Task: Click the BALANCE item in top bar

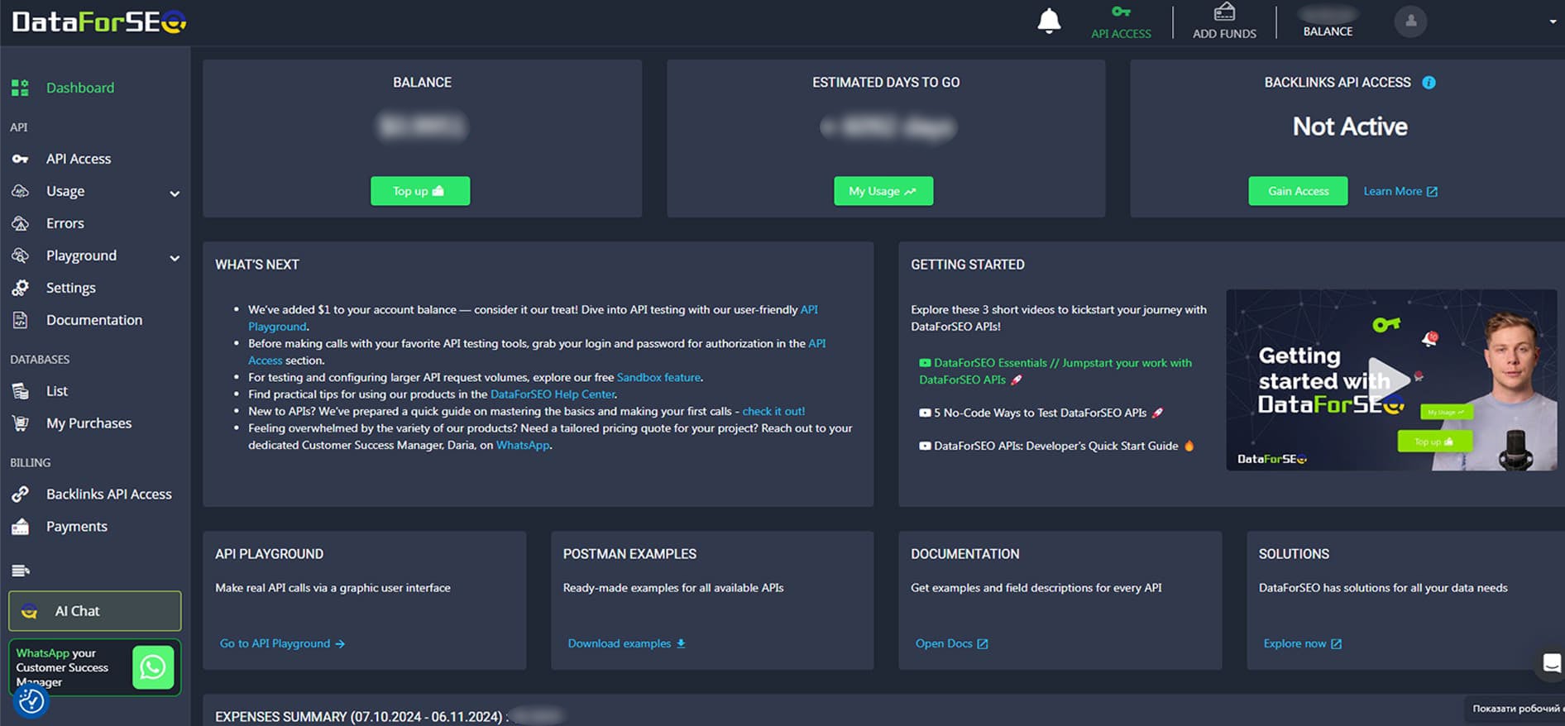Action: tap(1328, 22)
